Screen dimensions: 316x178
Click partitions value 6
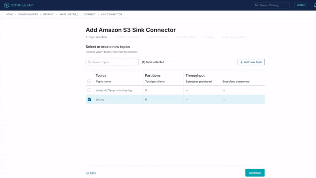point(146,100)
